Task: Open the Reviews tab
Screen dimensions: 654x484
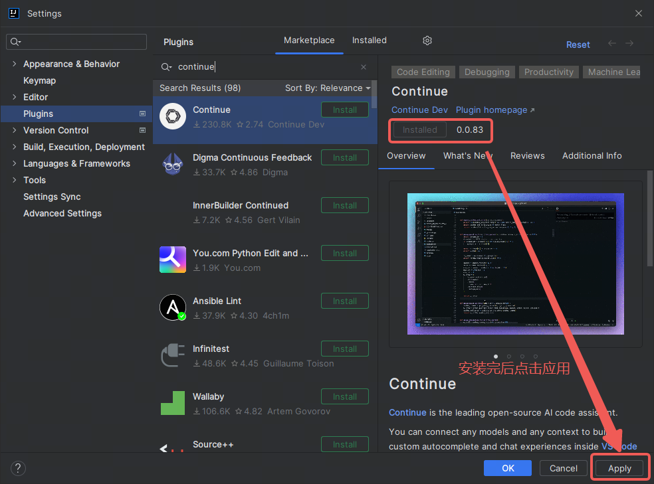Action: (528, 156)
